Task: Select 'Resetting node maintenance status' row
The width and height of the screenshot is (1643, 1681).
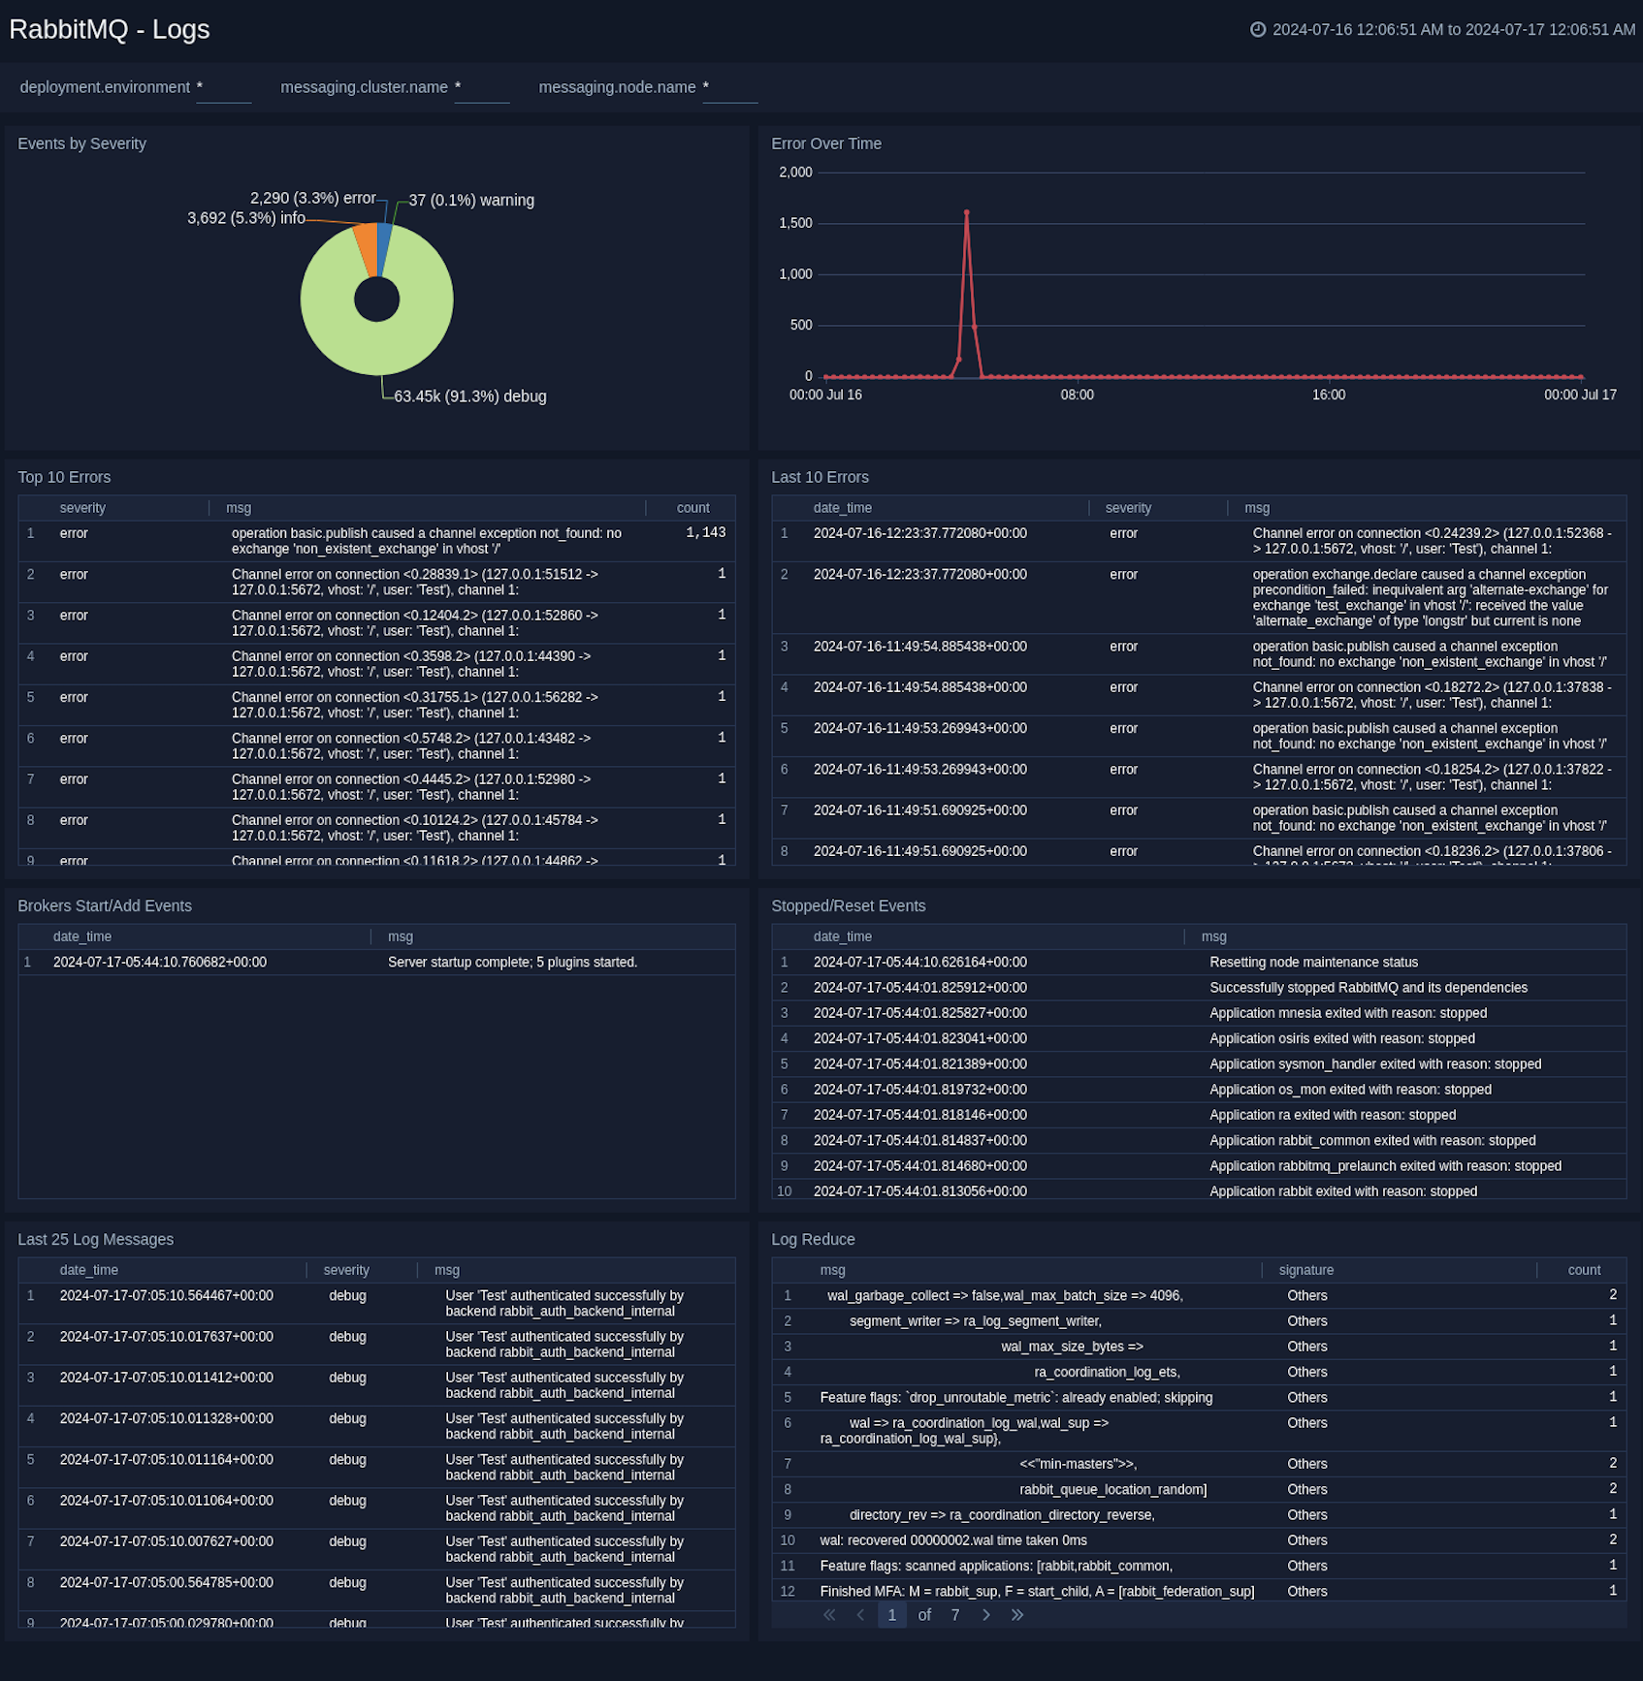Action: click(x=1199, y=963)
